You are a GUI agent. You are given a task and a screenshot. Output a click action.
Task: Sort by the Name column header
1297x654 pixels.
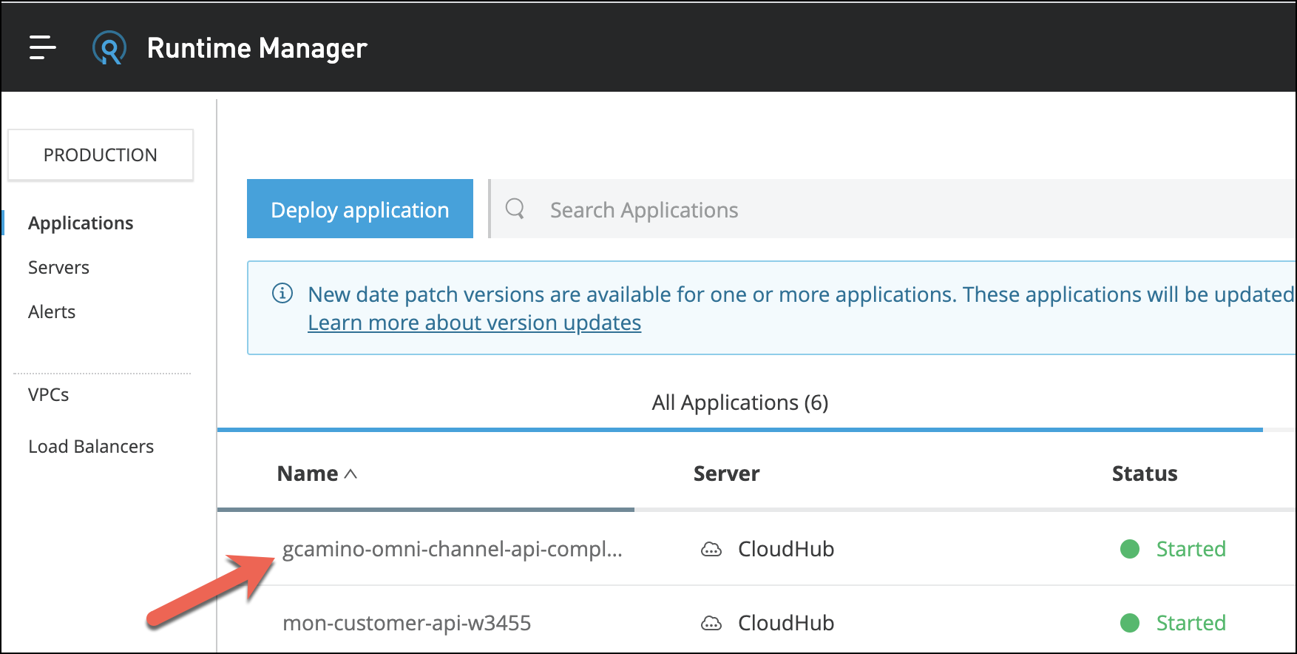[308, 473]
